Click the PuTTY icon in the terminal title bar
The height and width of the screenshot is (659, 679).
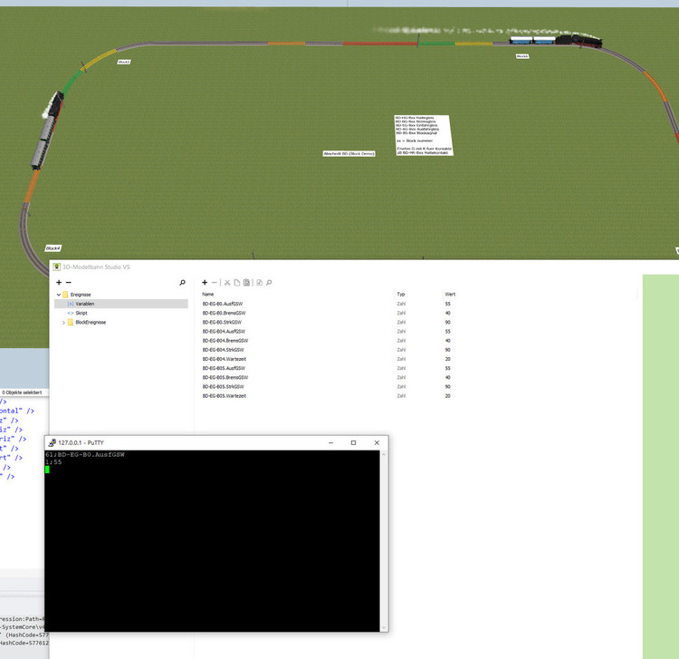(52, 442)
